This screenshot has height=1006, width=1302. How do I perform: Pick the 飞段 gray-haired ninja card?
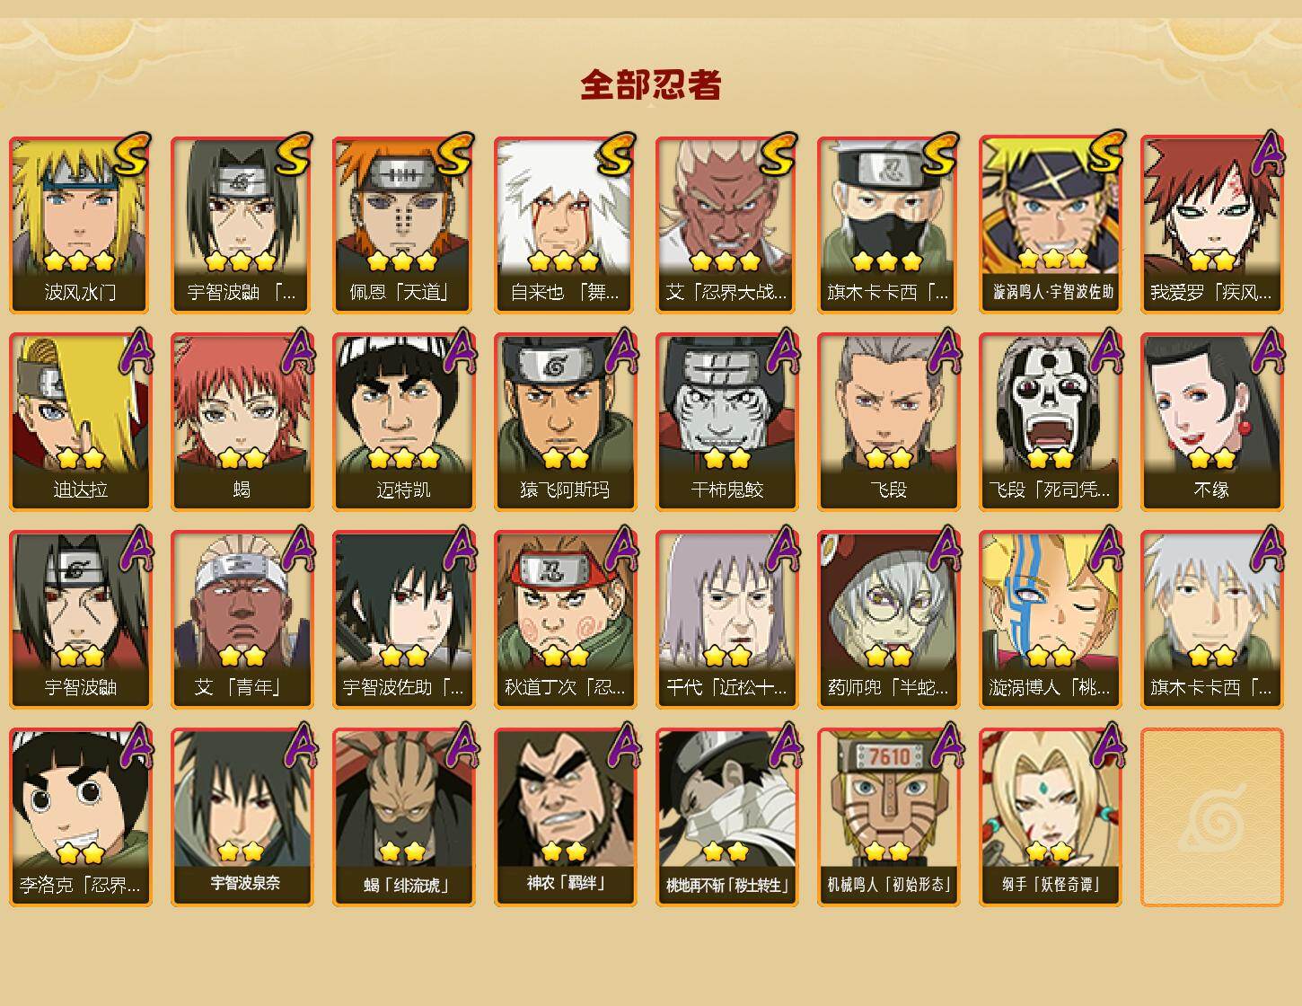[889, 422]
